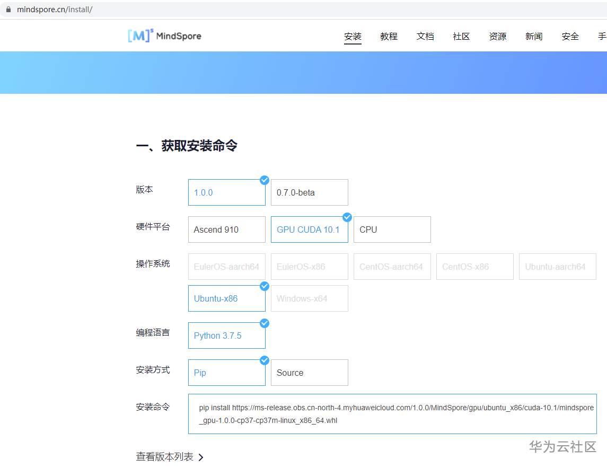
Task: Select Source installation method
Action: tap(309, 373)
